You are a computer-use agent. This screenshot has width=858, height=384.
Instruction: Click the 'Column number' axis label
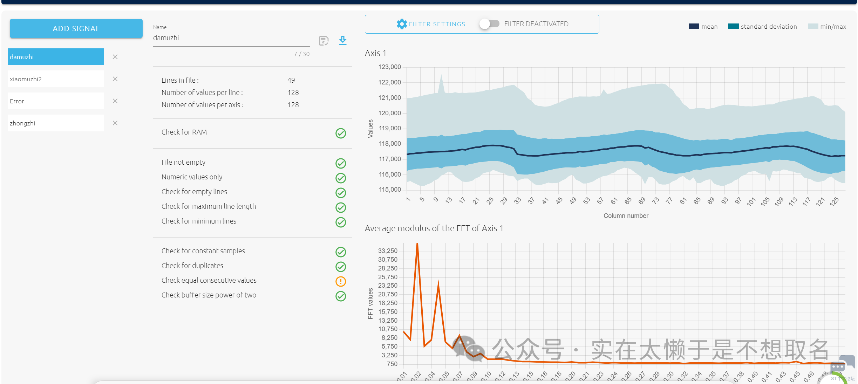[x=626, y=216]
